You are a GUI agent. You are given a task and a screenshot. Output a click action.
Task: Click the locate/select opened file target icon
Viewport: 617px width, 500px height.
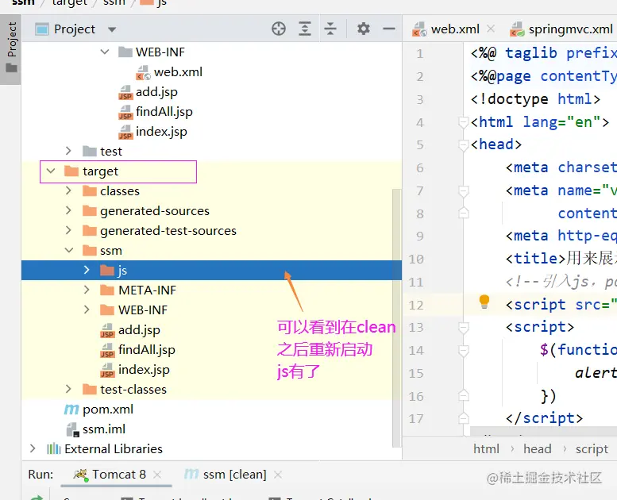279,29
